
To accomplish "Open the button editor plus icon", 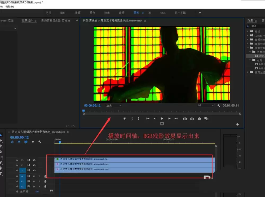I will pos(237,124).
